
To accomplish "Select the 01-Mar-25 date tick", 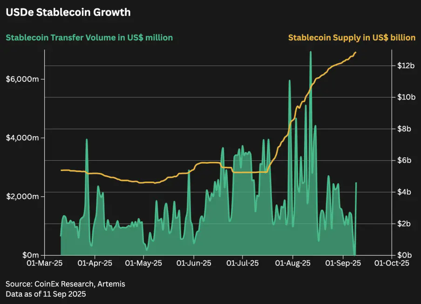I will point(45,263).
